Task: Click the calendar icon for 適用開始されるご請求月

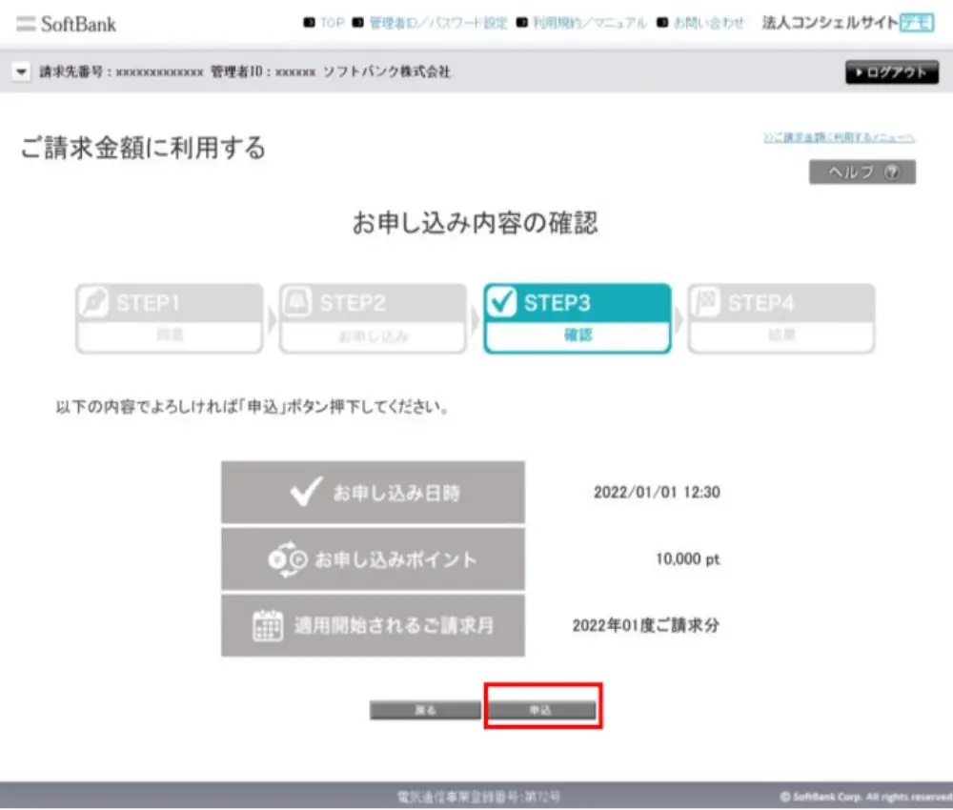Action: point(268,626)
